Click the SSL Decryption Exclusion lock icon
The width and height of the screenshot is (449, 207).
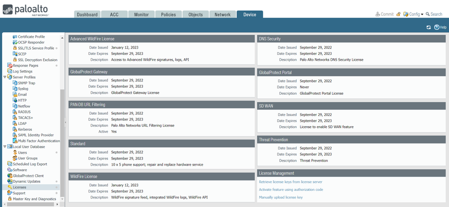coord(15,60)
